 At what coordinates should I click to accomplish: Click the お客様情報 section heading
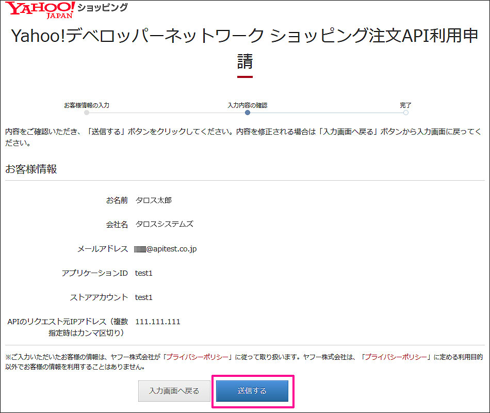[x=31, y=169]
